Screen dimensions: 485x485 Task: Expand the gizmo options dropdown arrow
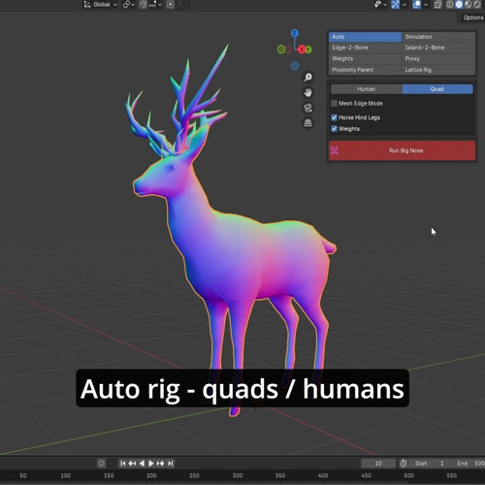point(404,5)
